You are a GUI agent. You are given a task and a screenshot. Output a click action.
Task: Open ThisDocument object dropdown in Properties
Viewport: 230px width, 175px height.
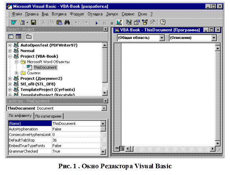[x=104, y=108]
